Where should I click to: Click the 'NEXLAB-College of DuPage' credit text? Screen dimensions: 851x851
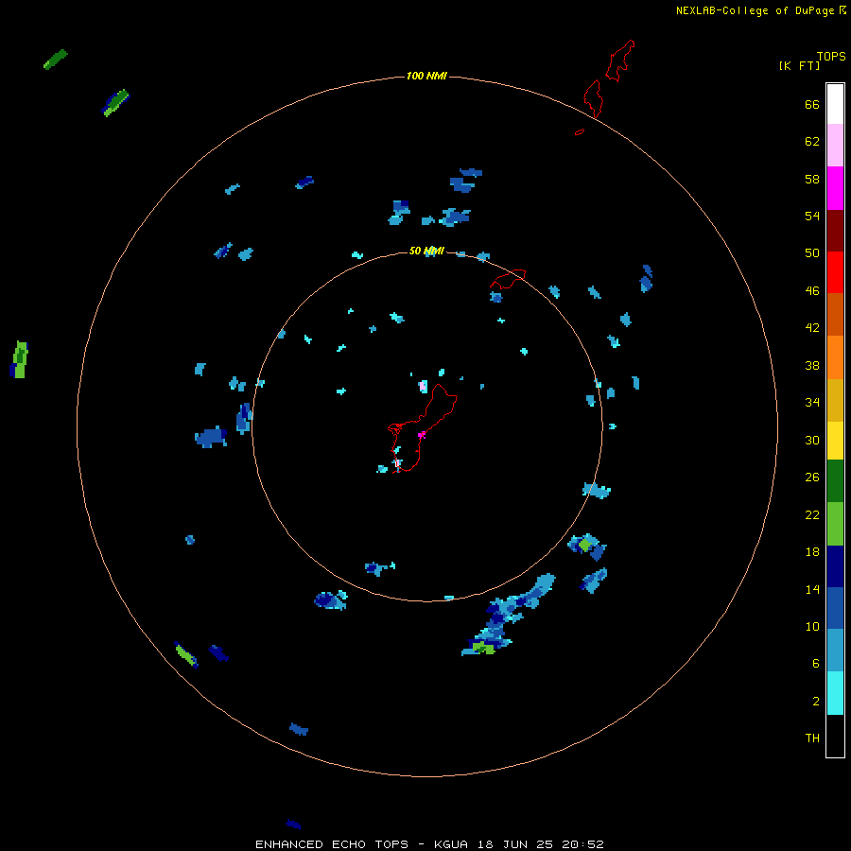[755, 10]
